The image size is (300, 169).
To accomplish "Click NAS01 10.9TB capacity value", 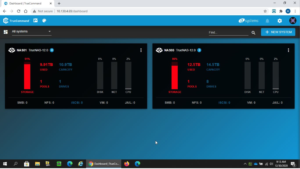I will click(x=65, y=65).
